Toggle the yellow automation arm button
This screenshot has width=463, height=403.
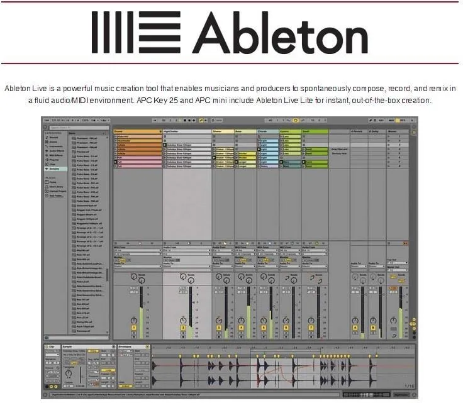click(x=201, y=120)
